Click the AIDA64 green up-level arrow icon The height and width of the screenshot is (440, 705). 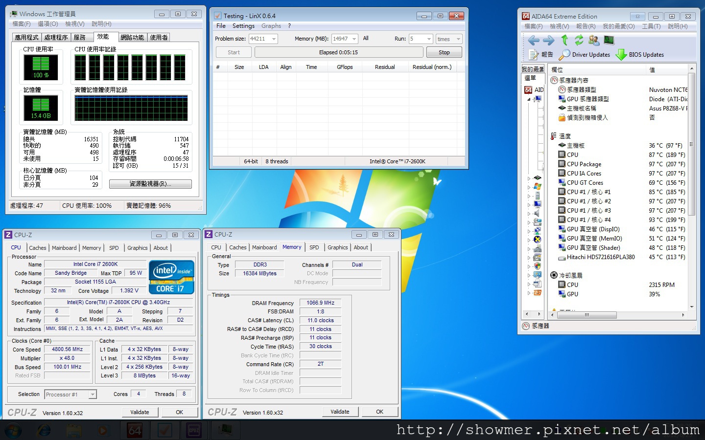pyautogui.click(x=564, y=40)
